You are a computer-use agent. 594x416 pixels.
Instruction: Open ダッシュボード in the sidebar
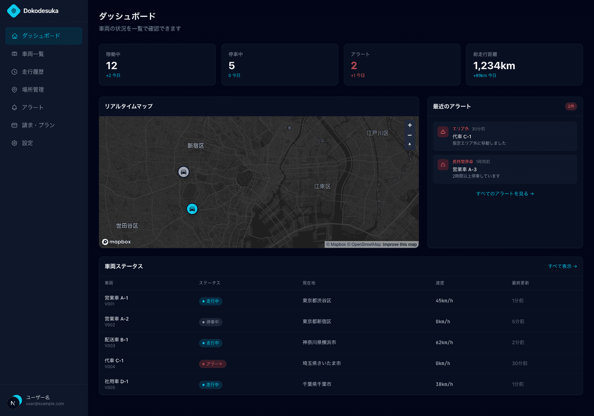click(x=44, y=36)
